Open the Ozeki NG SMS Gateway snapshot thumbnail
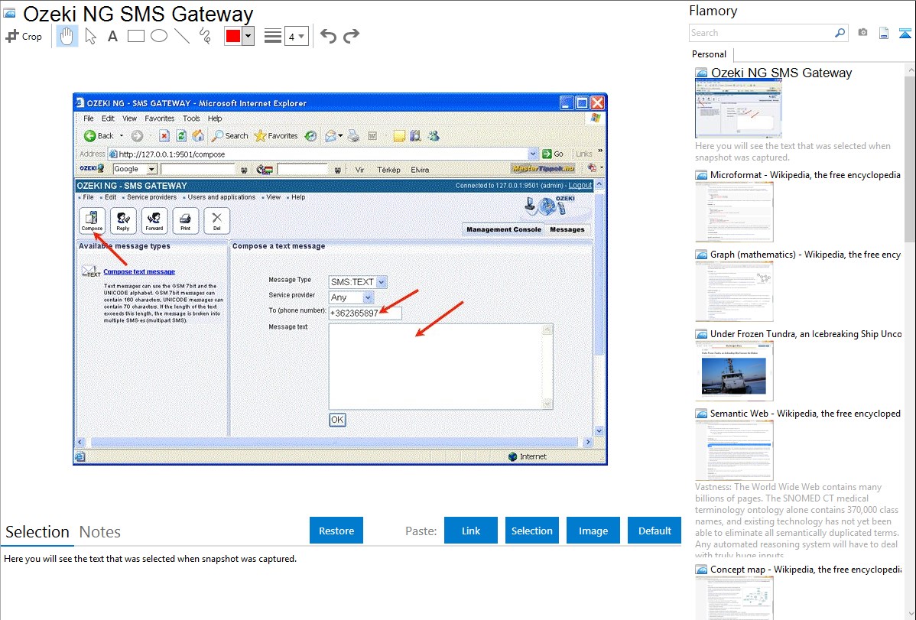Image resolution: width=916 pixels, height=620 pixels. 739,108
